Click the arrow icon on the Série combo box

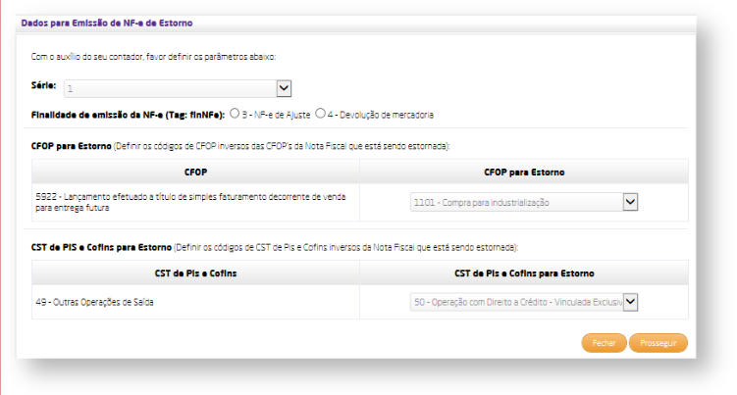[284, 89]
